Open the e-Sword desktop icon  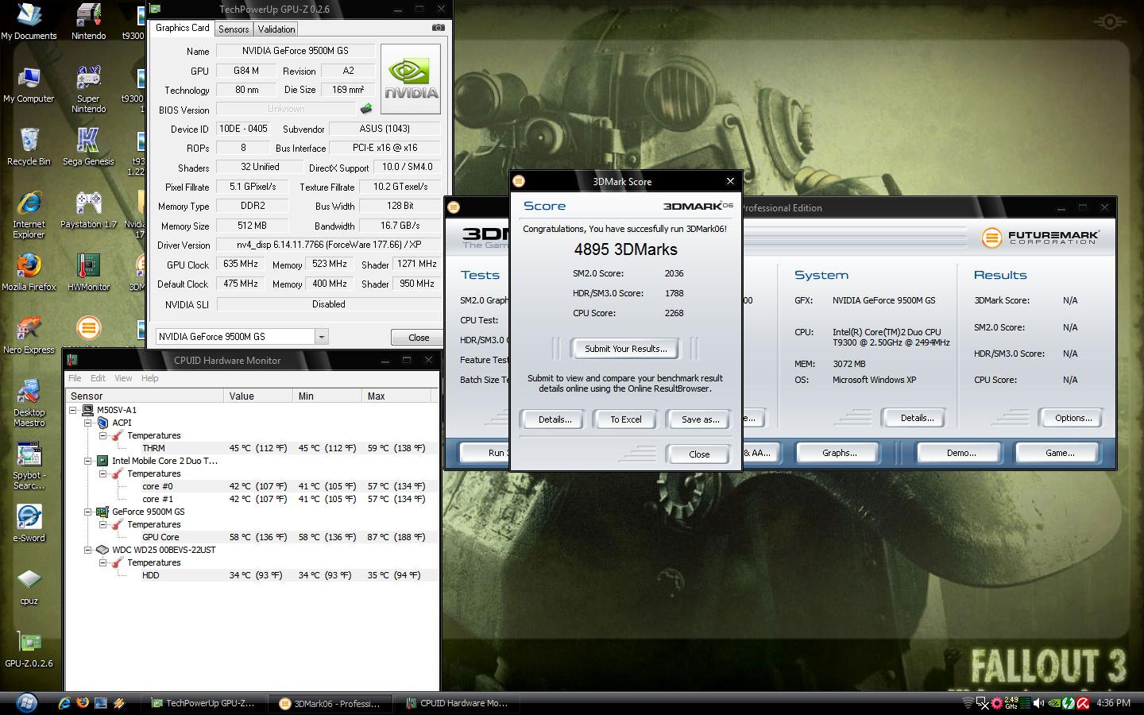(29, 524)
